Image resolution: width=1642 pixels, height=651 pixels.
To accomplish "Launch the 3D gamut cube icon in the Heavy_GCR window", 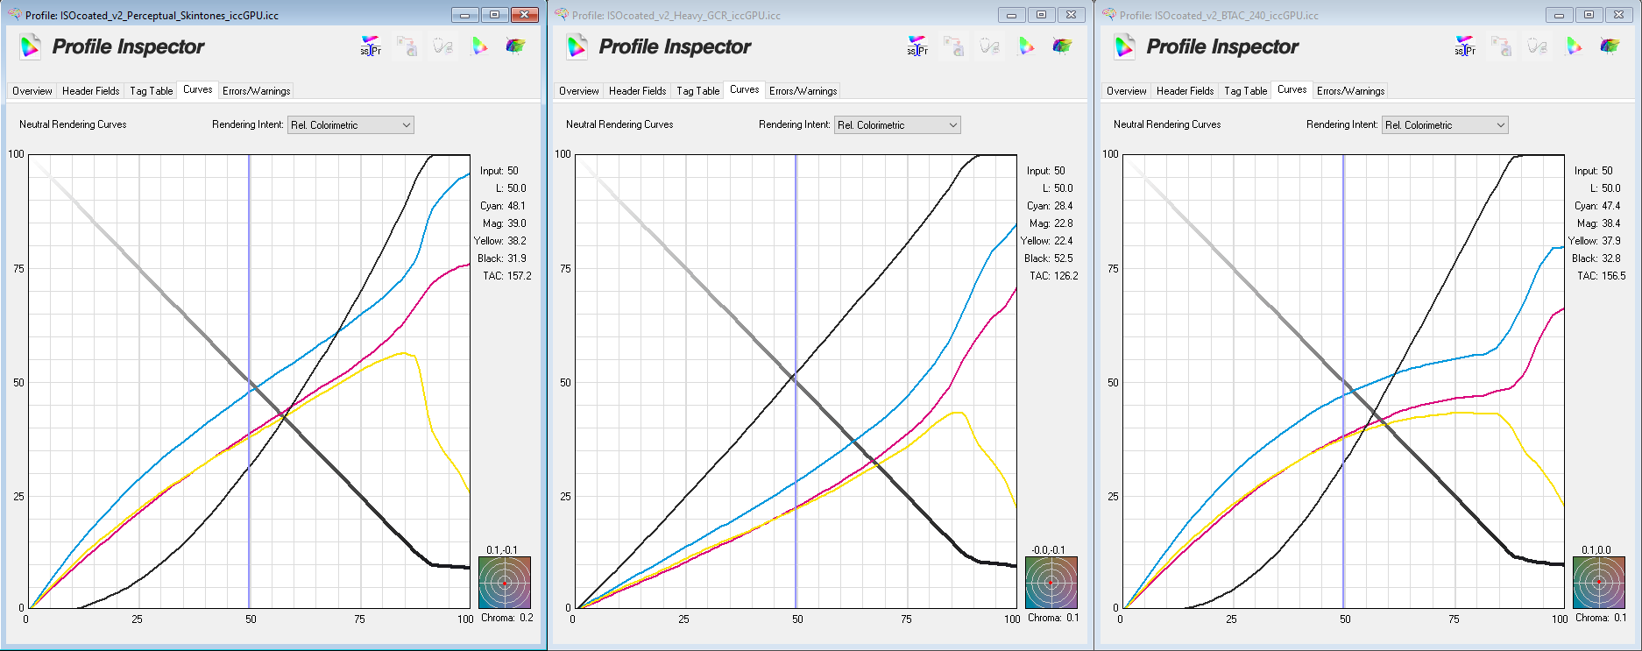I will (1062, 46).
